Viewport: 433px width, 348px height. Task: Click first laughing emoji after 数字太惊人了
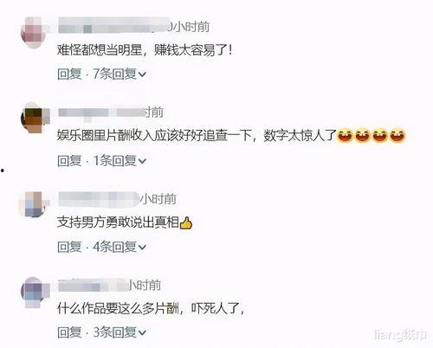pos(345,135)
